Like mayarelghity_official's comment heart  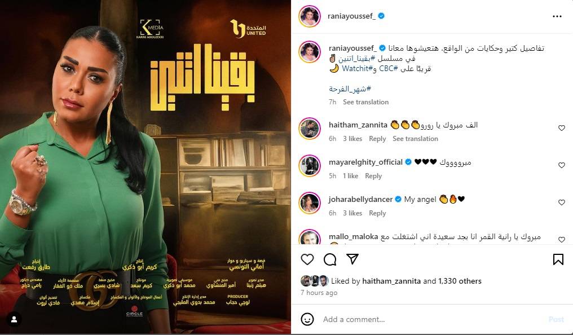tap(562, 165)
